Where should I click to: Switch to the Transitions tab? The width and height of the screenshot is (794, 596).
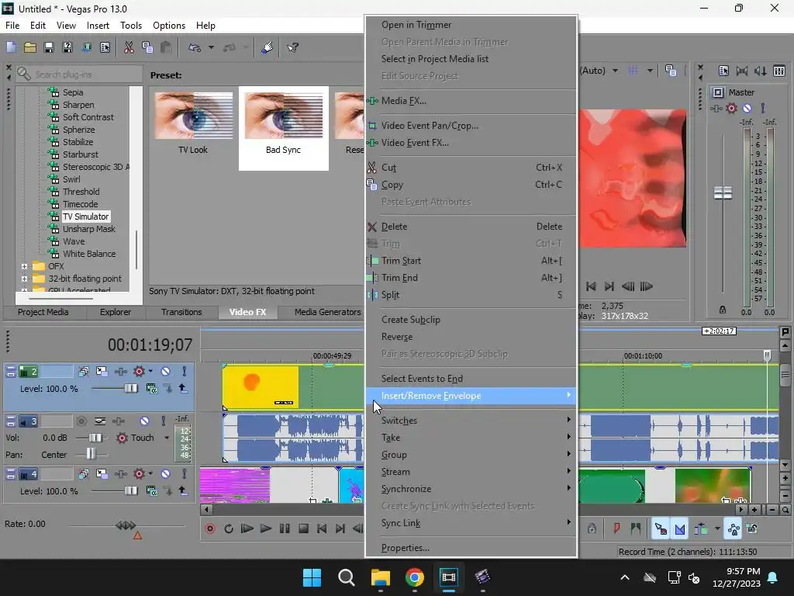[181, 312]
